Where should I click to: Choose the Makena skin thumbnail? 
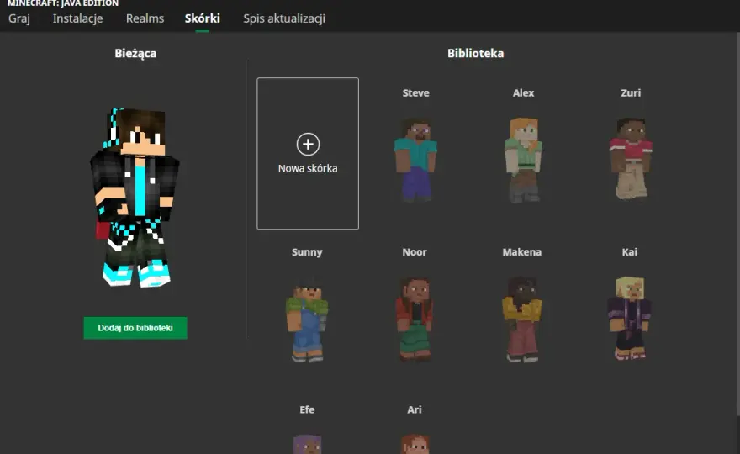[x=522, y=319]
